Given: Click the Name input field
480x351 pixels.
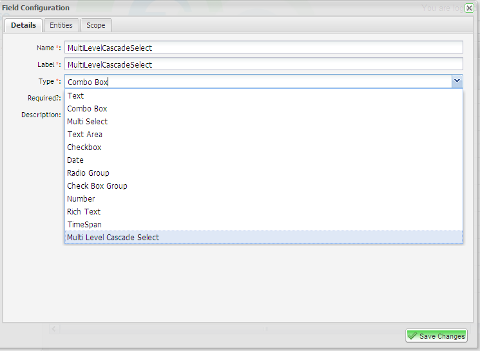Looking at the screenshot, I should pyautogui.click(x=264, y=48).
